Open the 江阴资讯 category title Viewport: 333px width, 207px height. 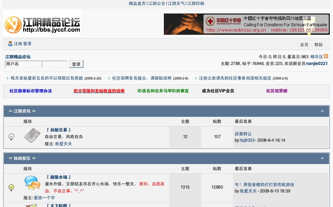[22, 111]
